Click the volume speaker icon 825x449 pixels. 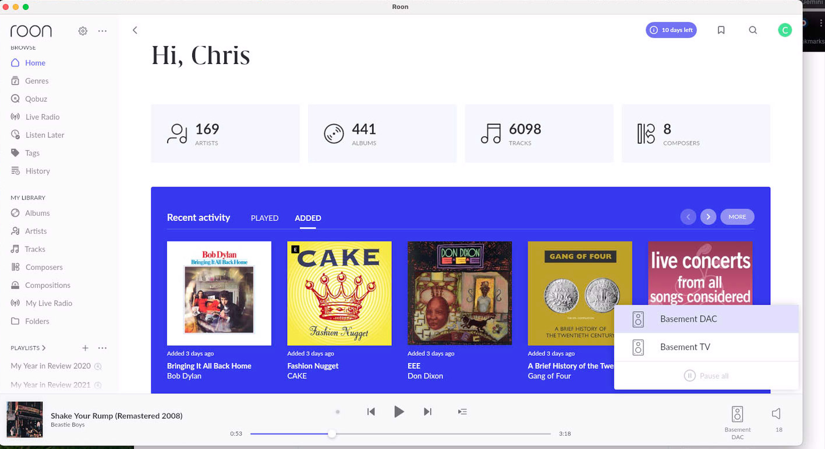776,414
